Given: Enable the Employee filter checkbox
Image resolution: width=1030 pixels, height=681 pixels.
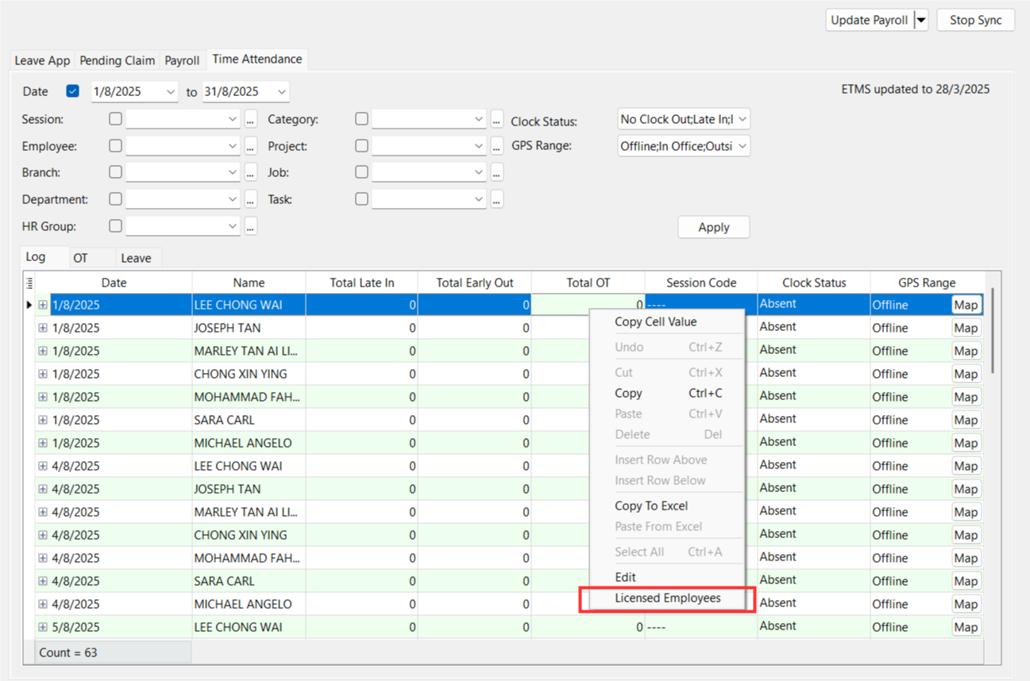Looking at the screenshot, I should click(x=116, y=146).
